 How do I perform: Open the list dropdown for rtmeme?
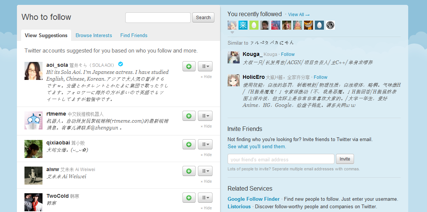tap(205, 116)
